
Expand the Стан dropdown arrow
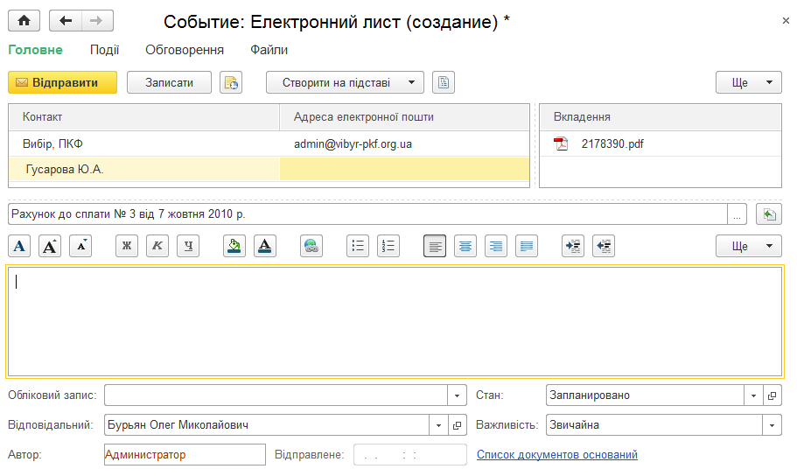(x=753, y=395)
